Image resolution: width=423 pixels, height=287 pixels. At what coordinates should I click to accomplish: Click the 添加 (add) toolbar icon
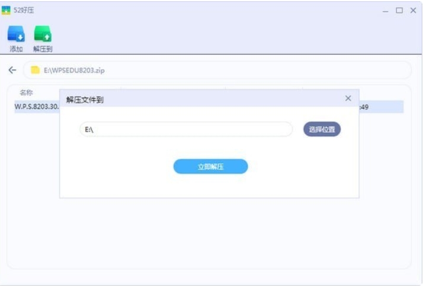[16, 34]
